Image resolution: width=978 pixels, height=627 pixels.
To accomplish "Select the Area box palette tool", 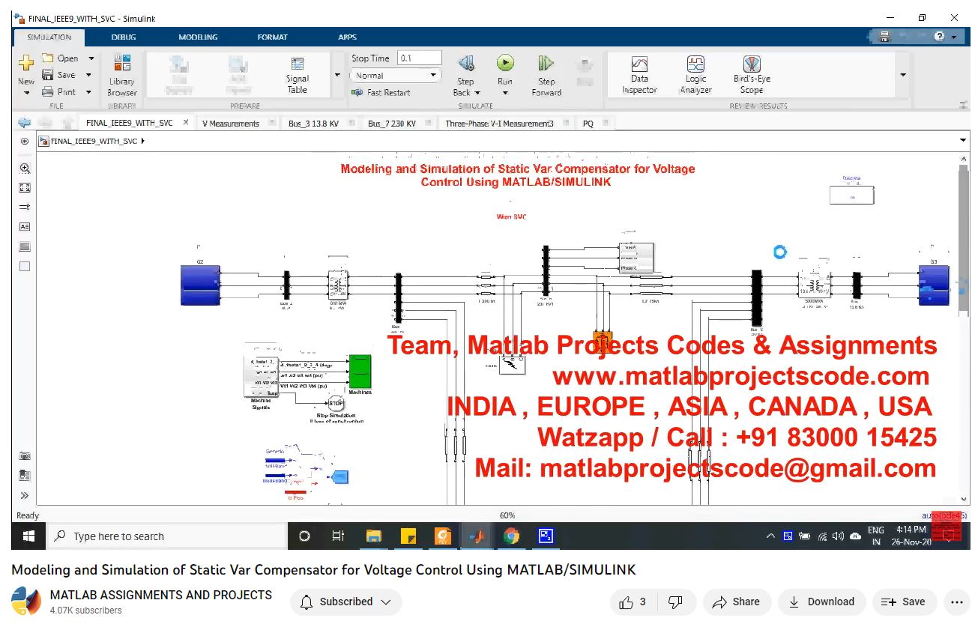I will (x=25, y=266).
